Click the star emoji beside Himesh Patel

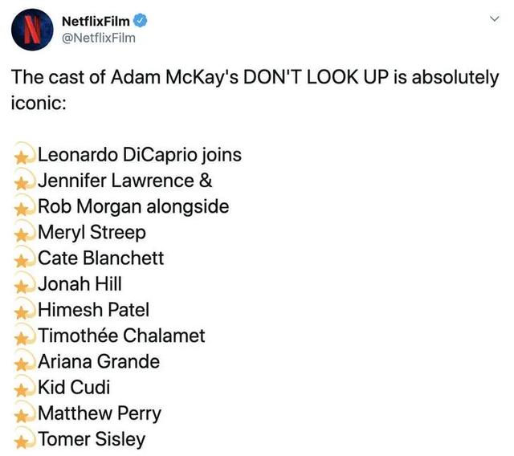coord(24,311)
